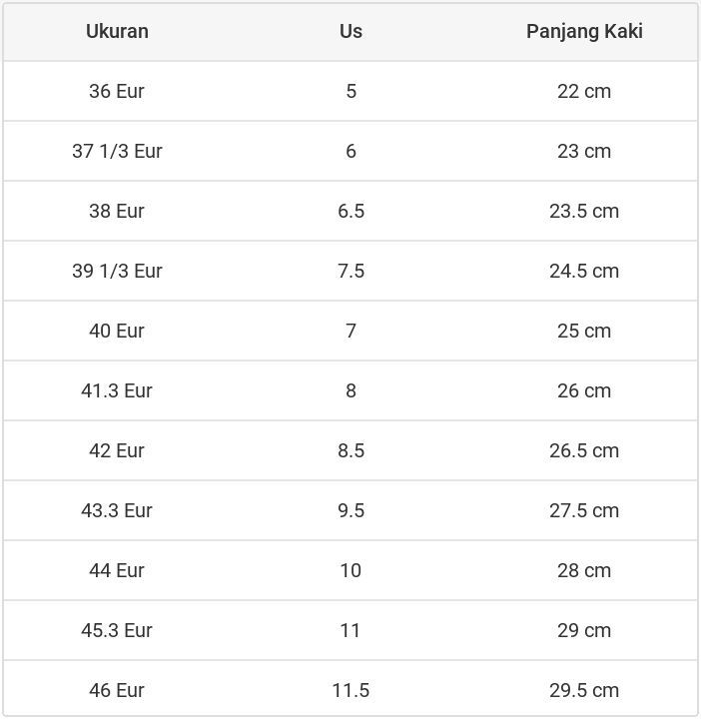
Task: Select the 39 1/3 Eur cell
Action: 117,271
